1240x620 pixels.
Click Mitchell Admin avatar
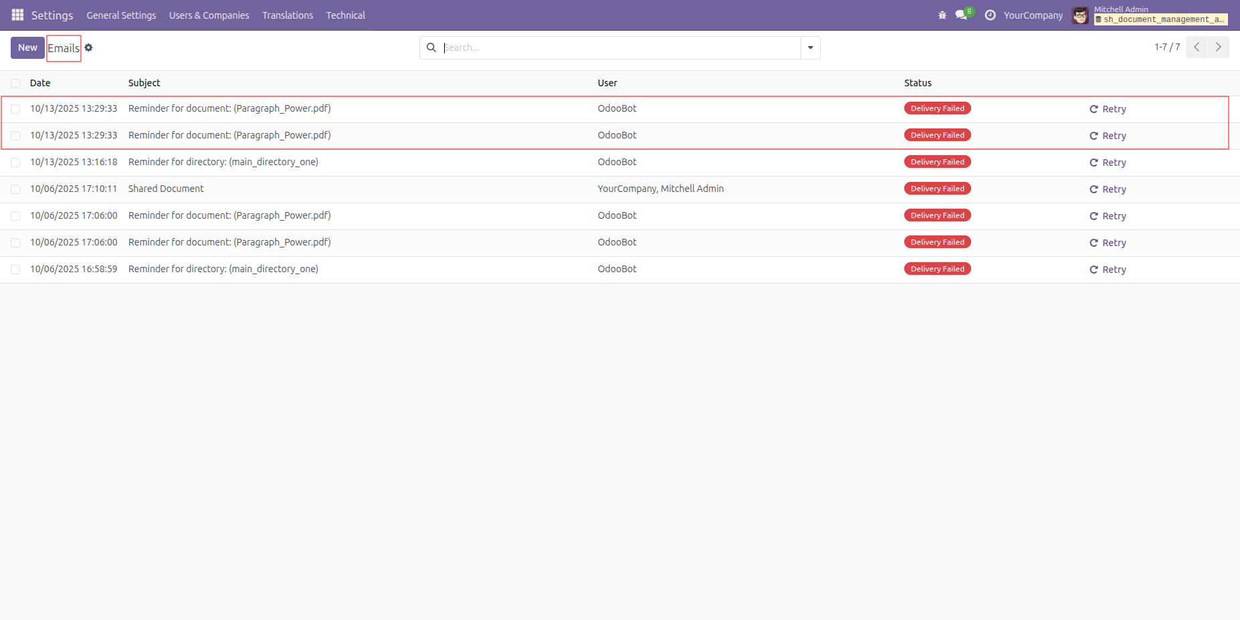[x=1079, y=15]
